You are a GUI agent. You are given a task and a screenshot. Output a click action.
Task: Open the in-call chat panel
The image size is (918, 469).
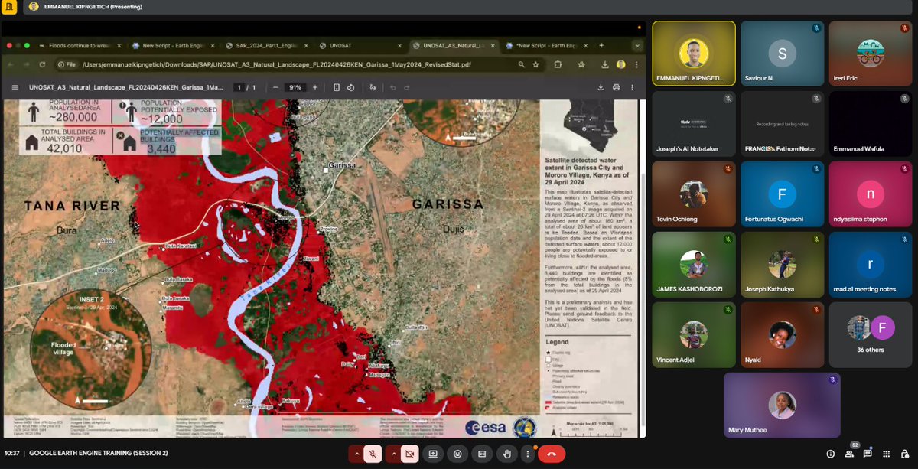click(868, 454)
